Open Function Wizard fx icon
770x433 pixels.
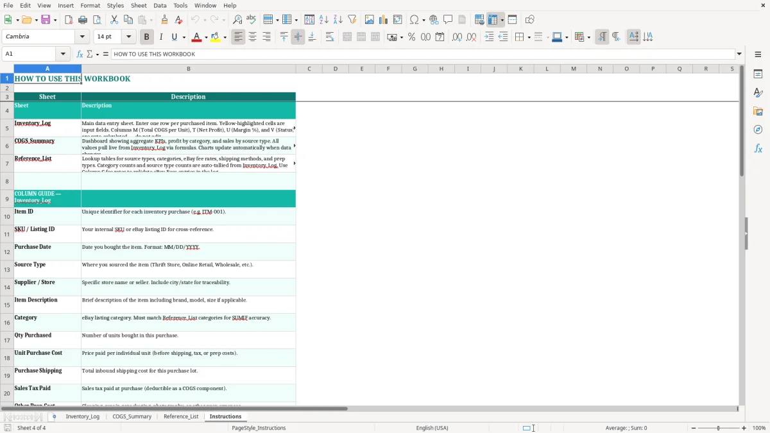[x=80, y=54]
